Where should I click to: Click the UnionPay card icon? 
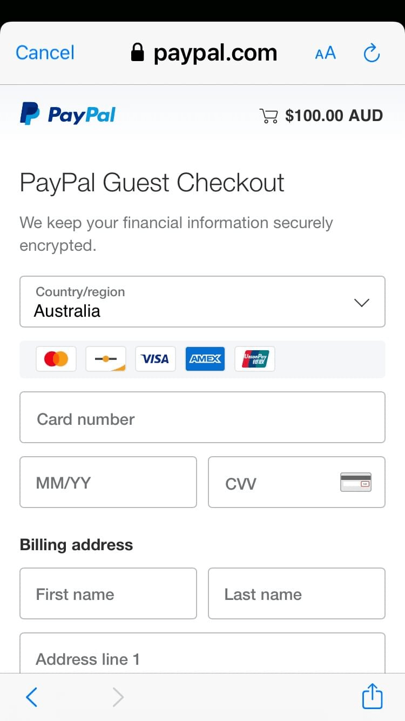[255, 359]
